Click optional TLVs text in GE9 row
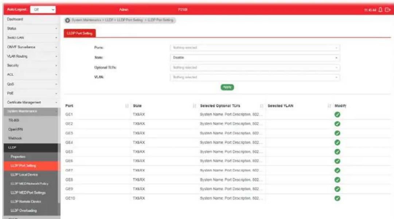The image size is (394, 219). [x=231, y=189]
